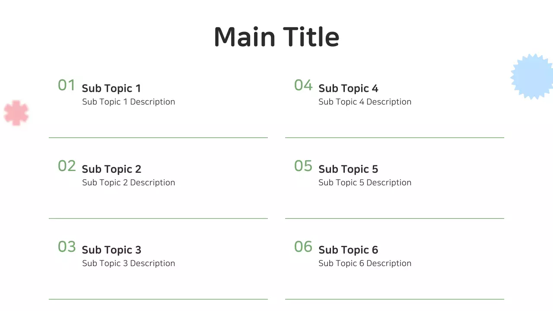Select the Sub Topic 2 Description text

click(128, 183)
